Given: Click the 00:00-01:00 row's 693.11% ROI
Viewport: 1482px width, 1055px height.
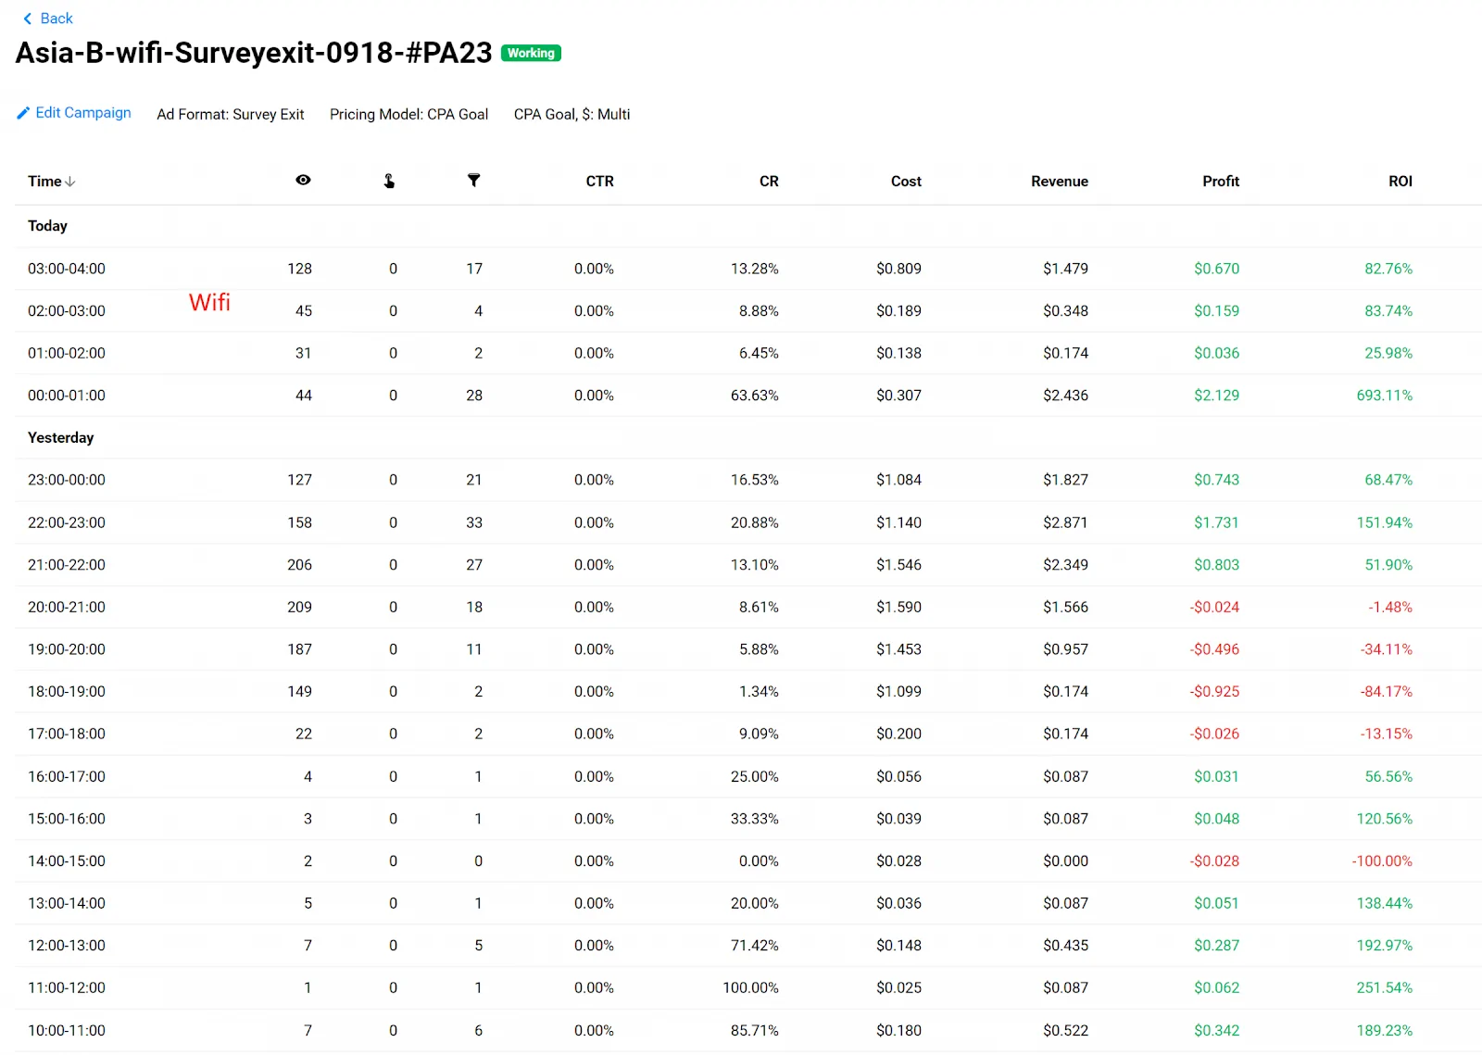Looking at the screenshot, I should click(x=1384, y=396).
